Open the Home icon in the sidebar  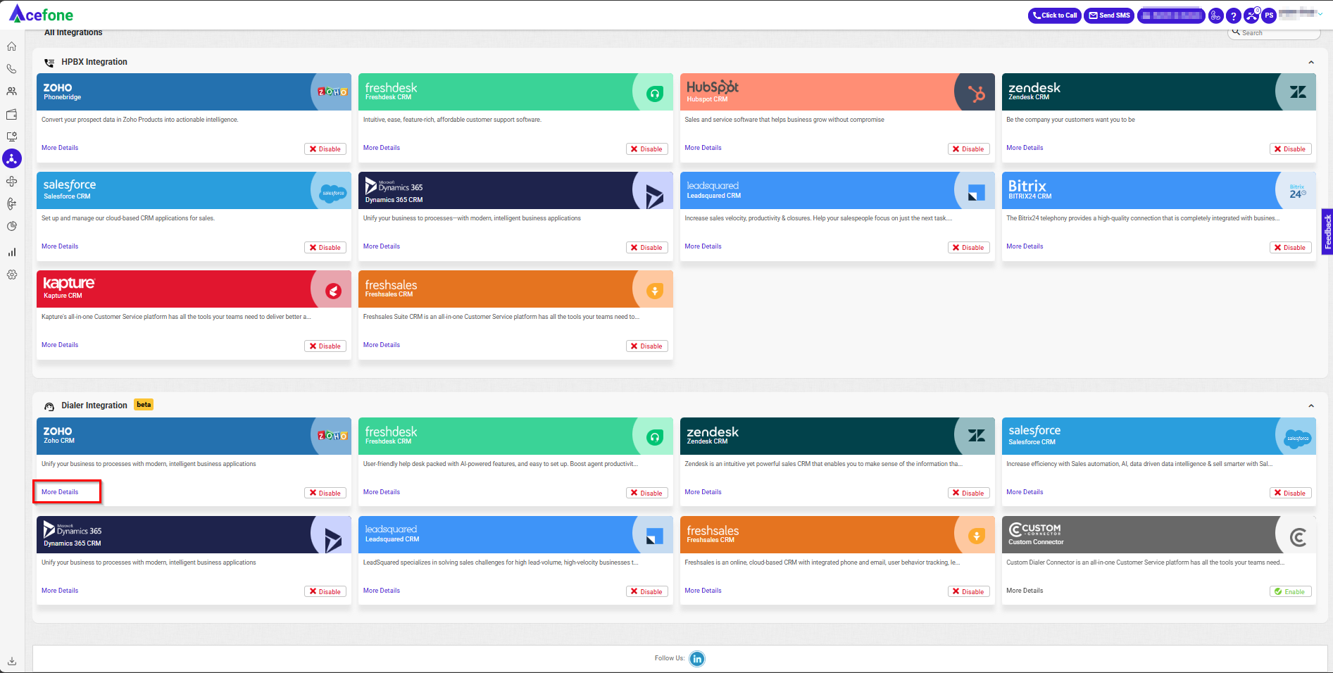coord(12,46)
